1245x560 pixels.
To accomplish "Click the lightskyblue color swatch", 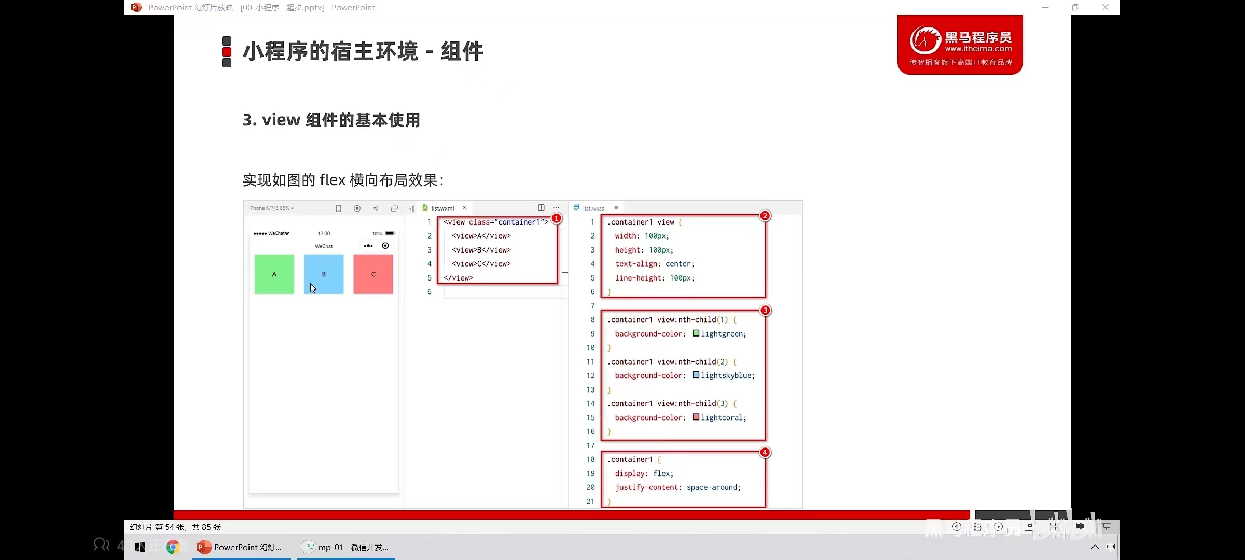I will (x=696, y=375).
